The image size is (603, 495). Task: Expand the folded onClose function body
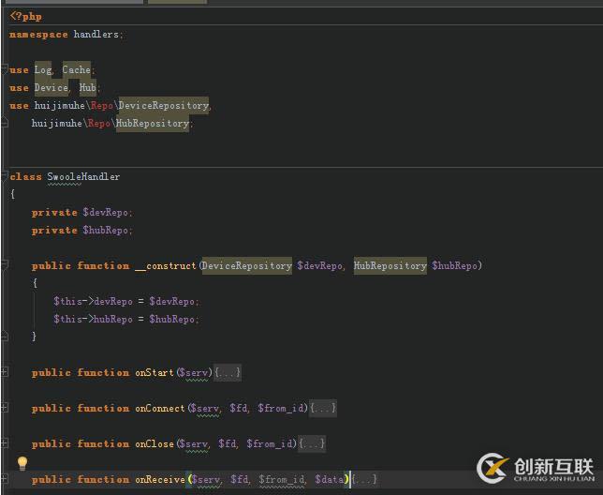(x=312, y=444)
